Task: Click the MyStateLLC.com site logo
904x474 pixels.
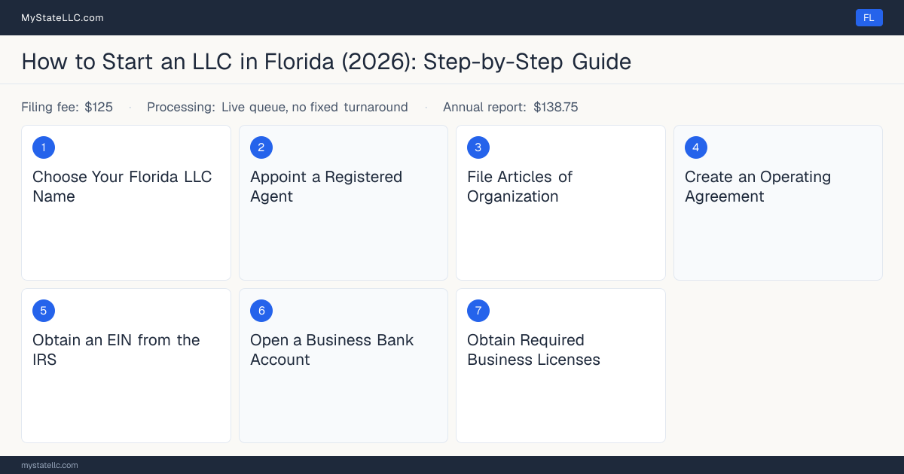Action: coord(63,17)
